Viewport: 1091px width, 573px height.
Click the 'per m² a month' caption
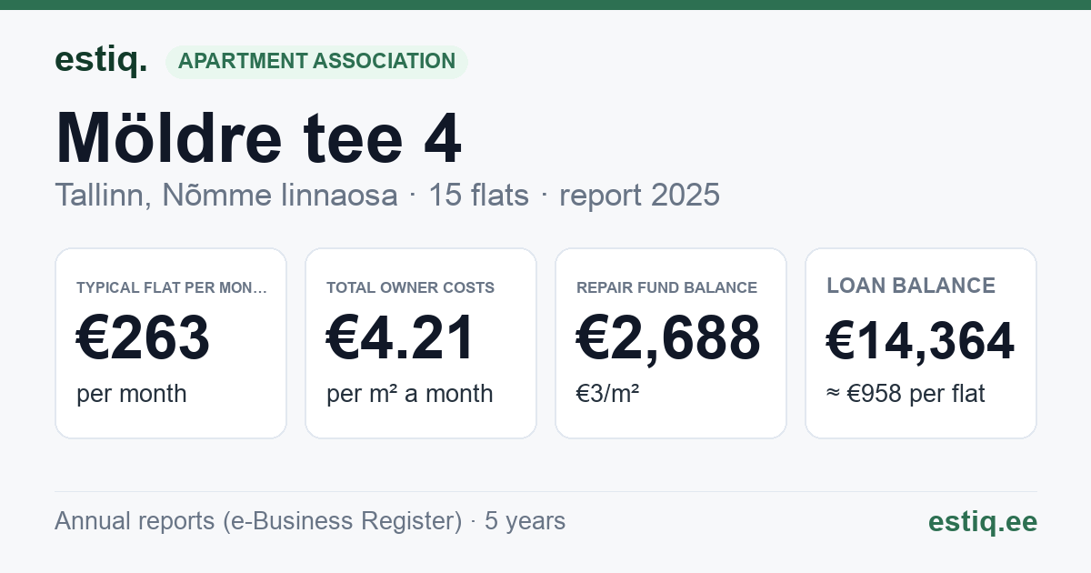(410, 394)
